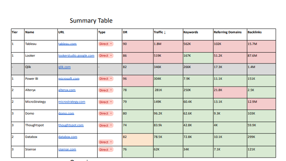Click the orange DR cell for Databox
This screenshot has width=286, height=161.
click(x=138, y=140)
